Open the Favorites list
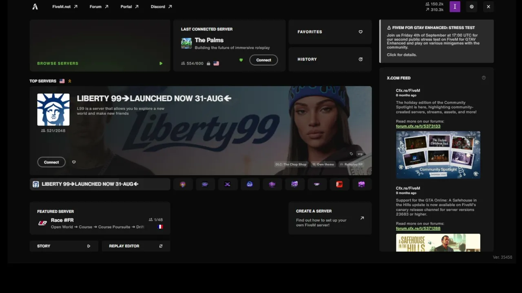Screen dimensions: 522x293 (x=330, y=32)
